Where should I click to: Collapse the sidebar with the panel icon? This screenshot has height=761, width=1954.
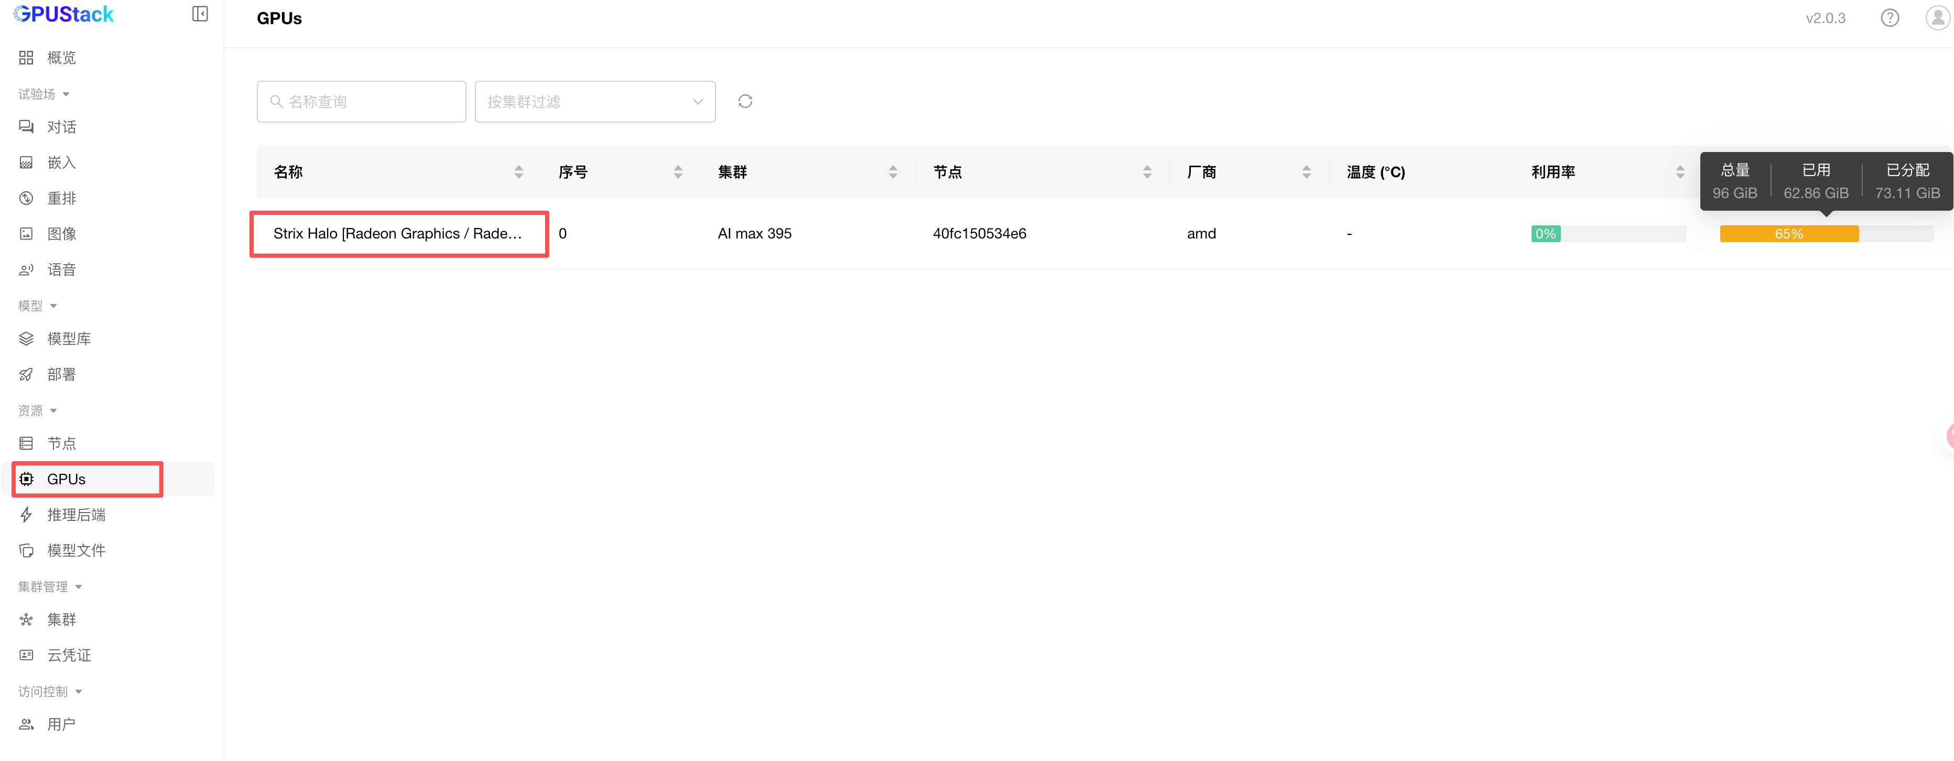click(200, 15)
